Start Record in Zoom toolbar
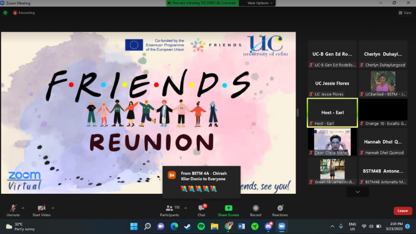416x234 pixels. [256, 211]
